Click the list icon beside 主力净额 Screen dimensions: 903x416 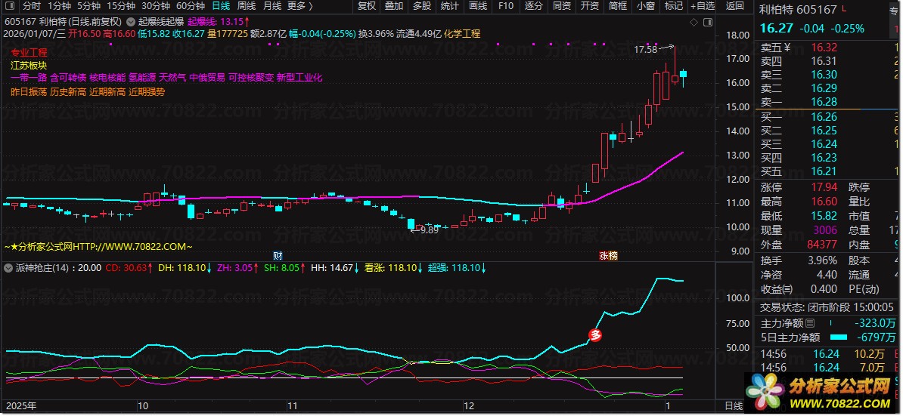tap(811, 323)
